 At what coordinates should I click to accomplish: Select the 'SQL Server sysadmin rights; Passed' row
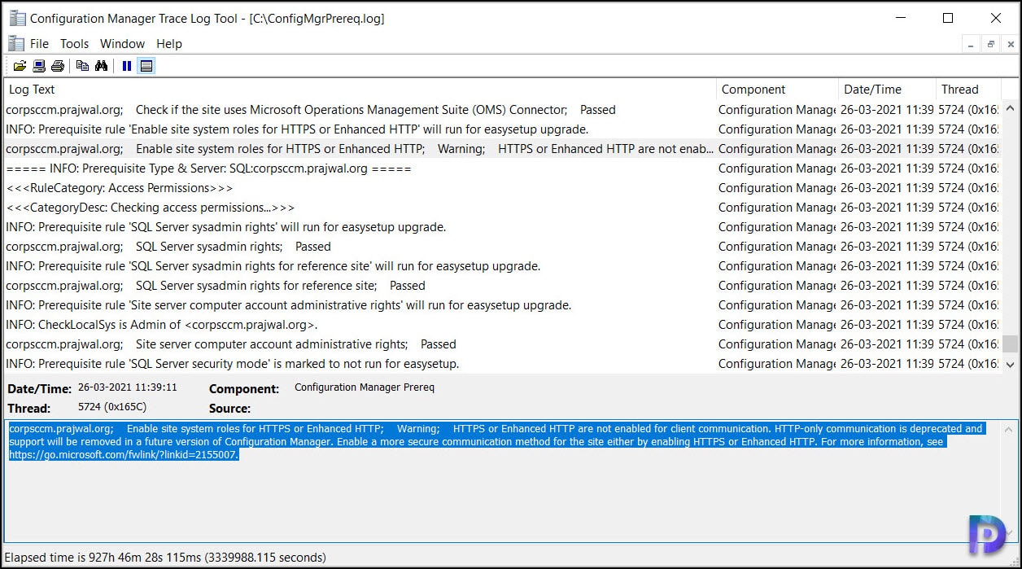[502, 247]
